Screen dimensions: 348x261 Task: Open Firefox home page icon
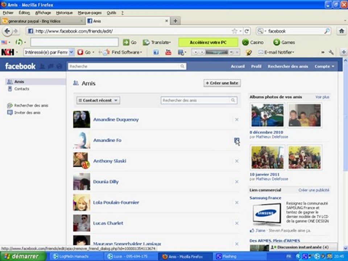click(x=341, y=31)
